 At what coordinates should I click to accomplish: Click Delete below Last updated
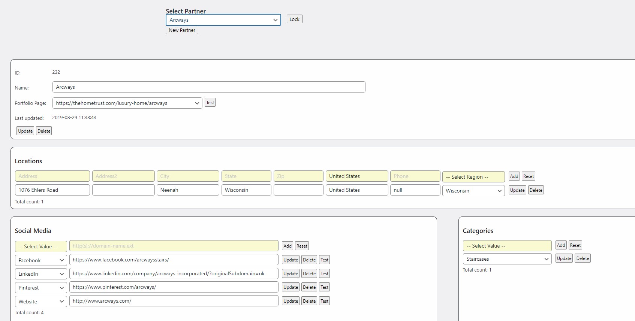tap(44, 131)
